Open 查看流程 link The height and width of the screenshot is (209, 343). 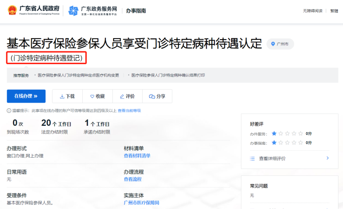133,179
